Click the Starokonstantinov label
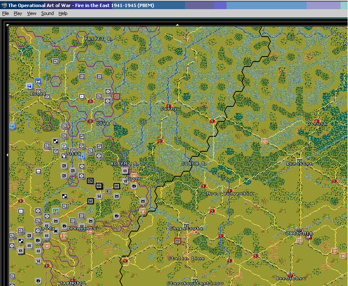The height and width of the screenshot is (286, 348). click(195, 284)
